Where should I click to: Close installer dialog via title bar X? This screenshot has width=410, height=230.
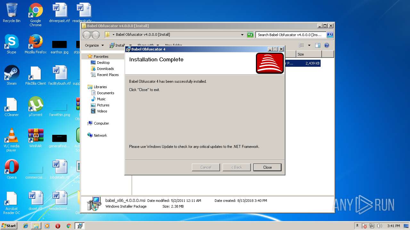[x=281, y=49]
